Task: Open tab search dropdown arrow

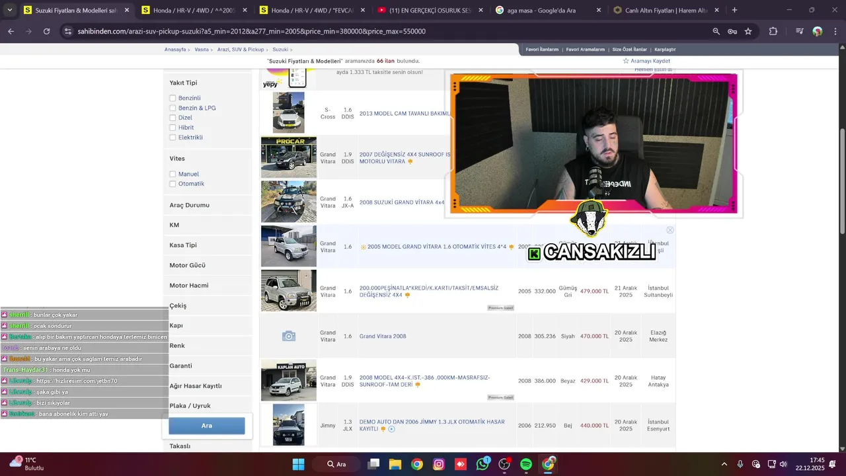Action: [x=9, y=10]
